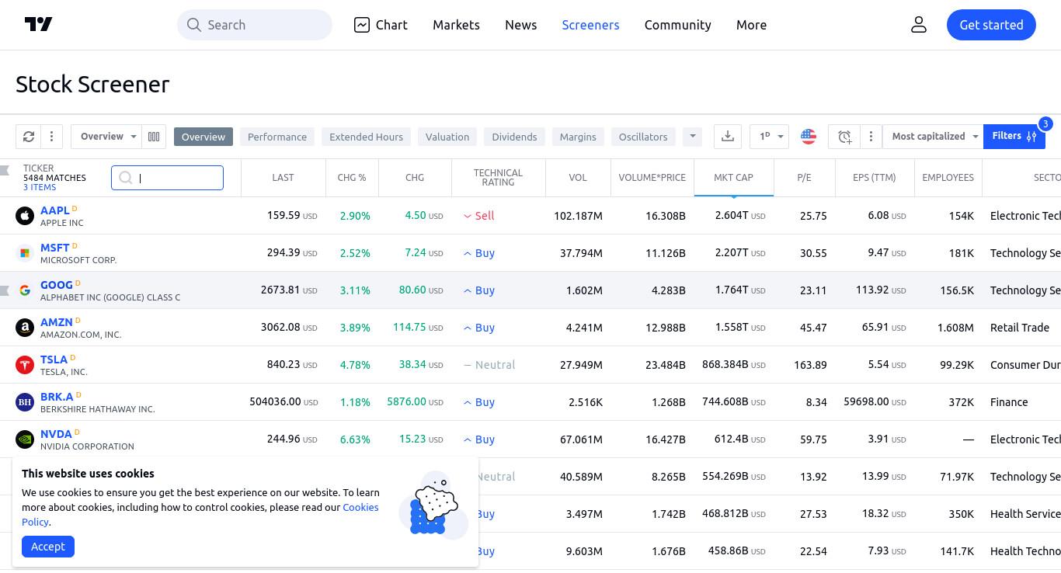
Task: Refresh the screener data
Action: coord(29,137)
